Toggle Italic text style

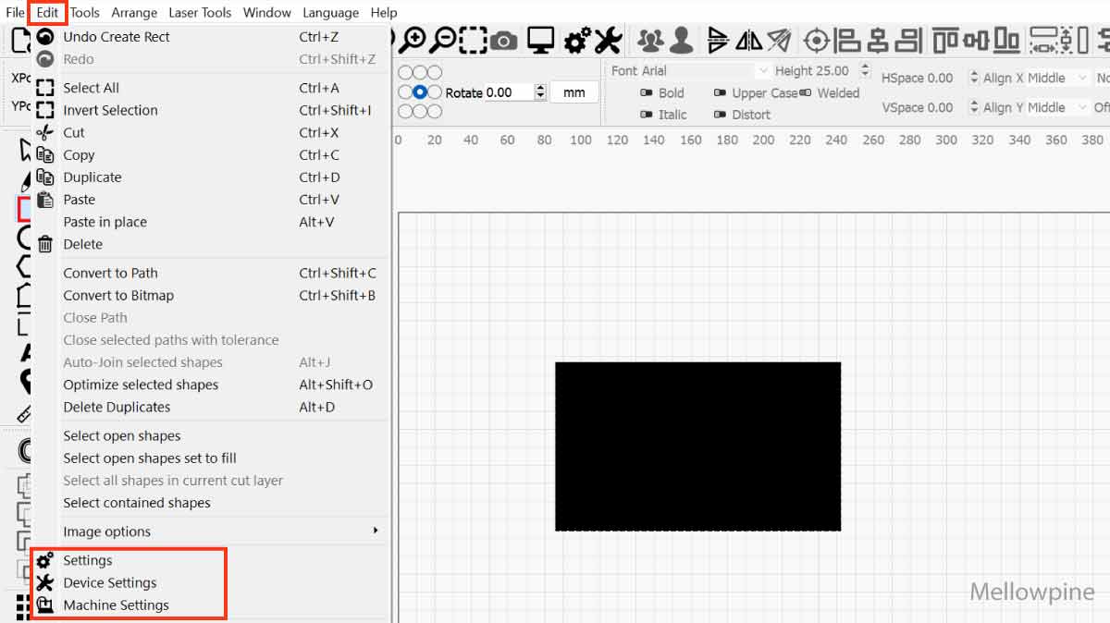coord(654,114)
